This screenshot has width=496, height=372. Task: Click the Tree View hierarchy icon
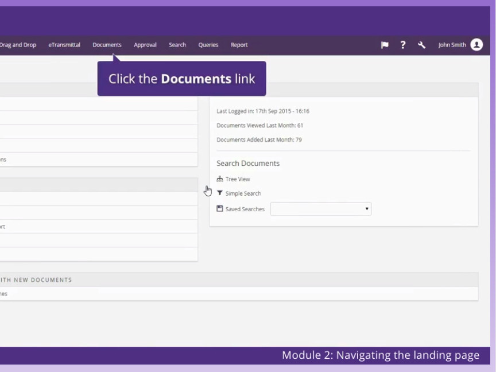[x=220, y=179]
